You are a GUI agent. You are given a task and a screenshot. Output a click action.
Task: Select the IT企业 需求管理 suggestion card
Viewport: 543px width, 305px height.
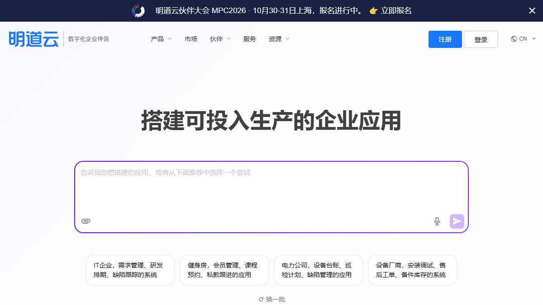pos(130,270)
